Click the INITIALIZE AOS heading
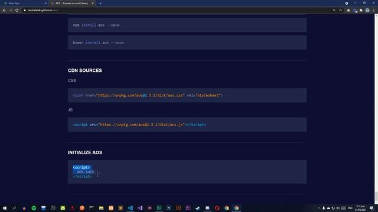This screenshot has height=212, width=378. click(x=85, y=153)
